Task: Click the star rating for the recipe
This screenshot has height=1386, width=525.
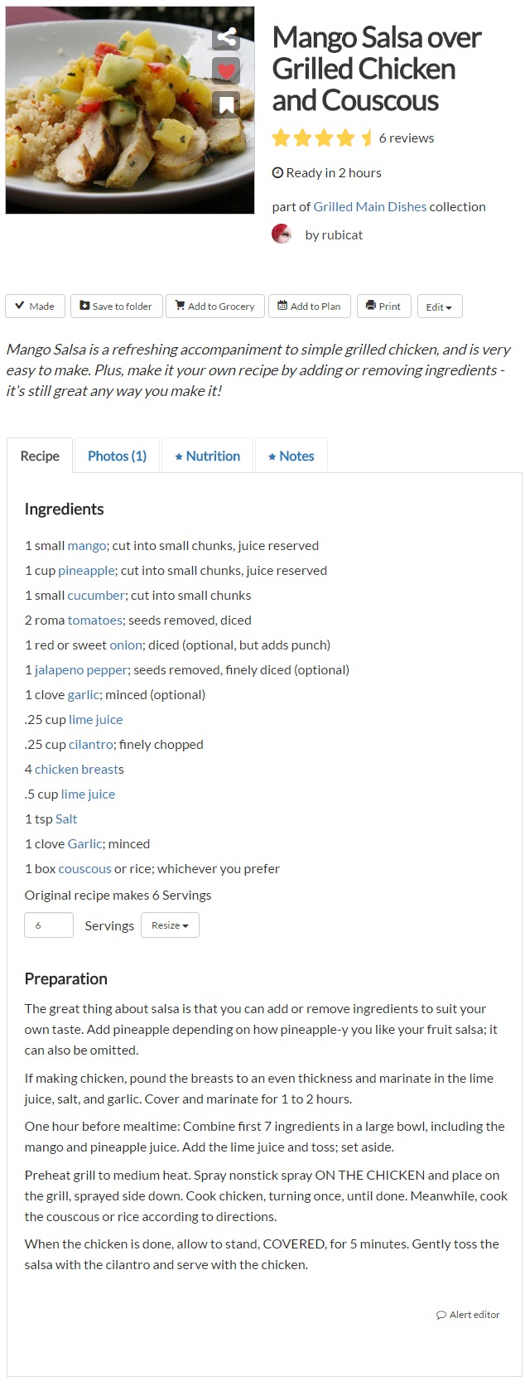Action: click(321, 138)
